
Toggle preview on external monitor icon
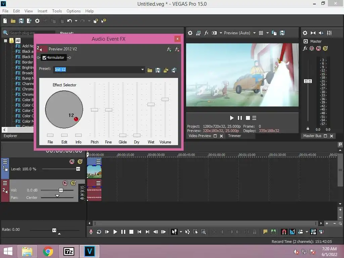click(198, 33)
